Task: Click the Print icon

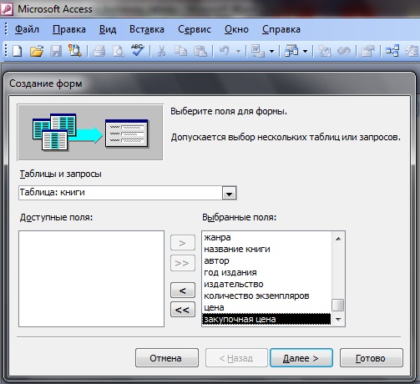Action: (99, 51)
